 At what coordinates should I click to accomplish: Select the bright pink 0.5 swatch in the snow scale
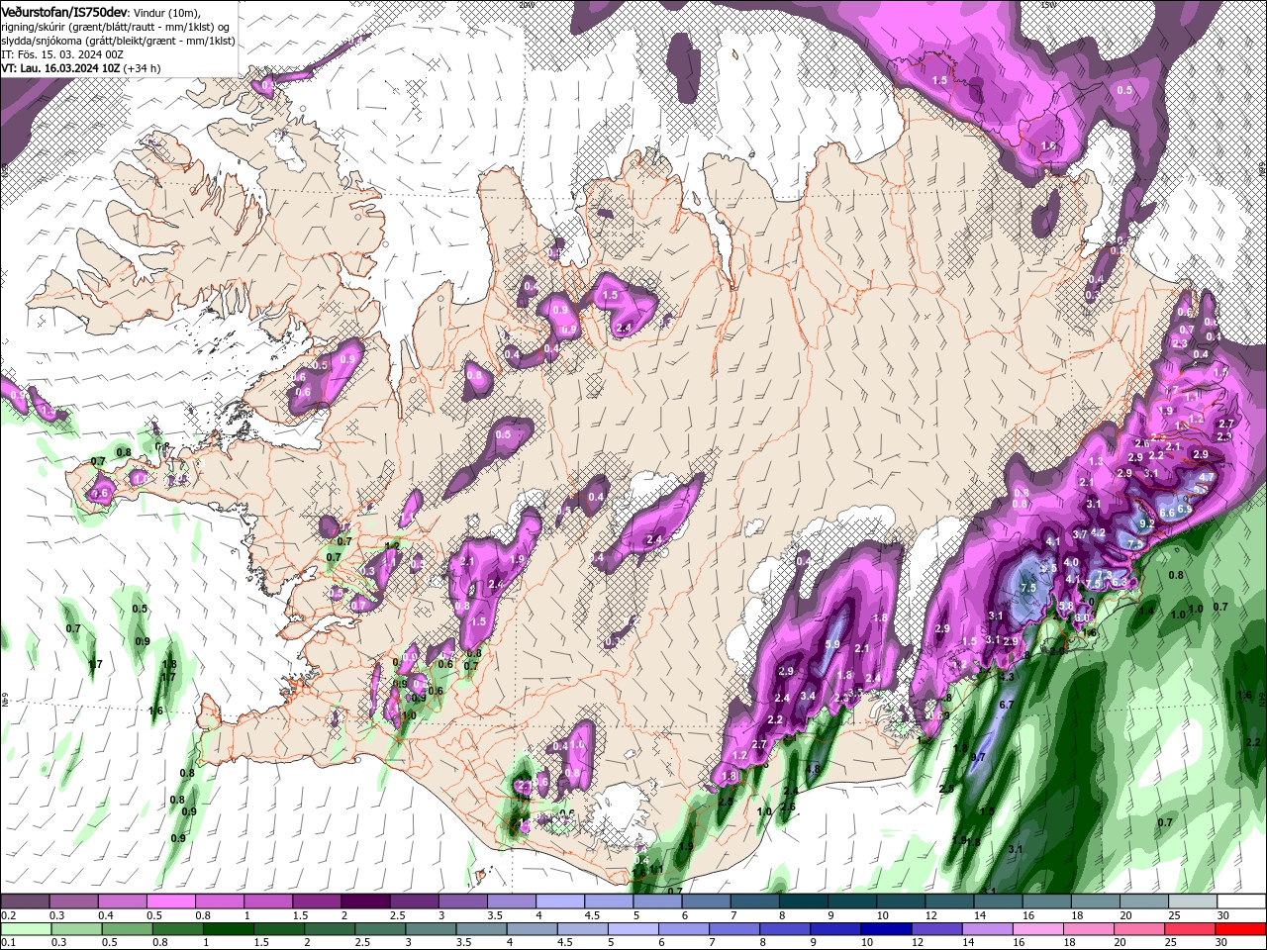(170, 902)
